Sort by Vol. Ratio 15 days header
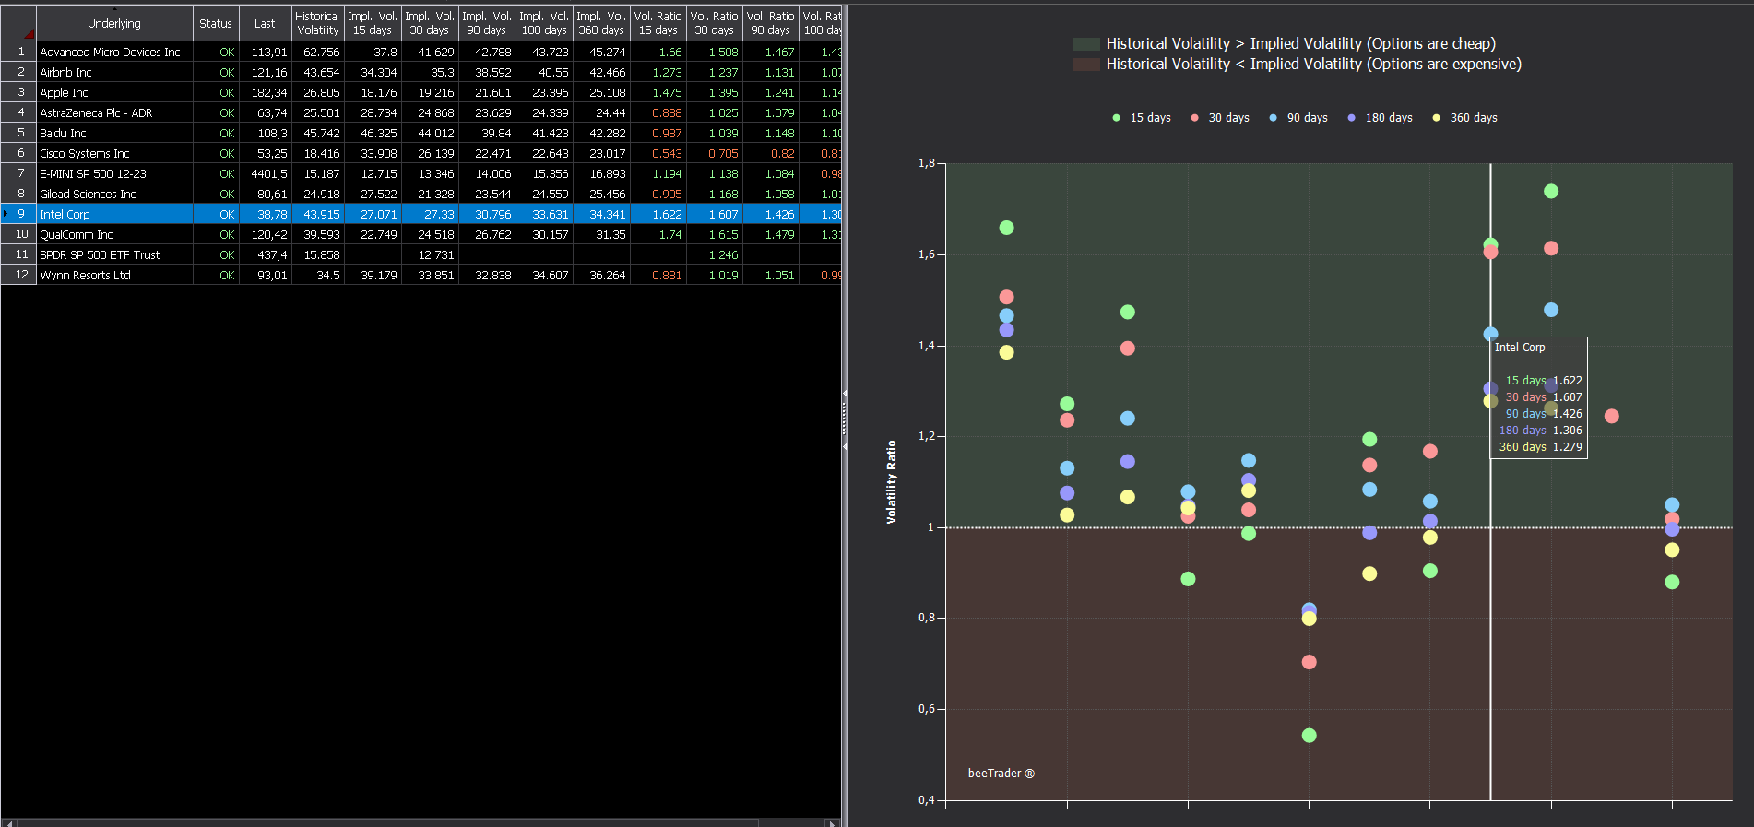The width and height of the screenshot is (1754, 827). tap(658, 23)
